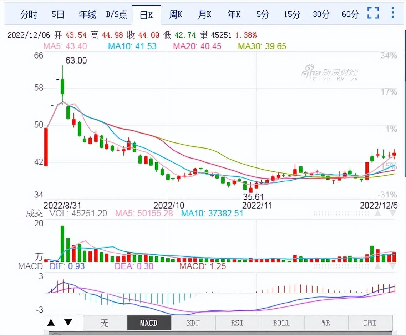This screenshot has height=335, width=406.
Task: Click the DIF: 0.93 label
Action: pos(67,266)
